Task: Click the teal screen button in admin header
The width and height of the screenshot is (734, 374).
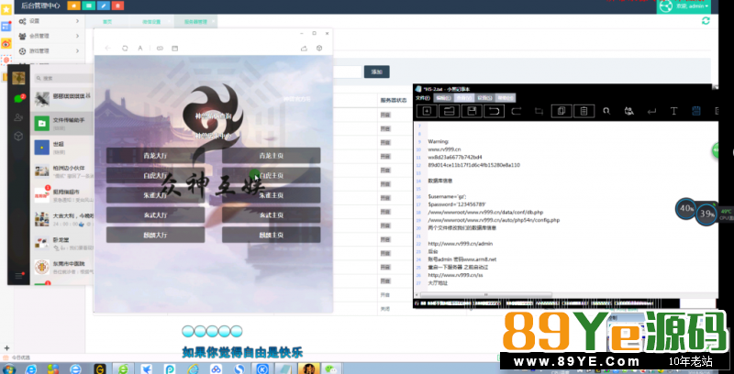Action: coord(88,5)
